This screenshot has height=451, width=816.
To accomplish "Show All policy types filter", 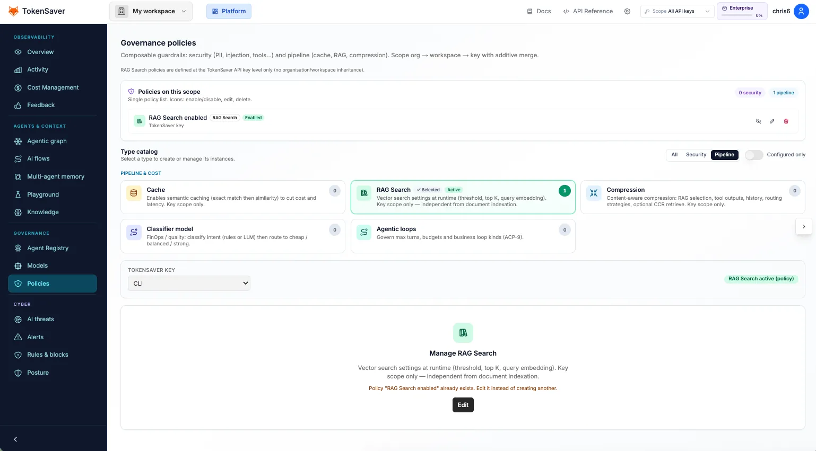I will coord(674,155).
